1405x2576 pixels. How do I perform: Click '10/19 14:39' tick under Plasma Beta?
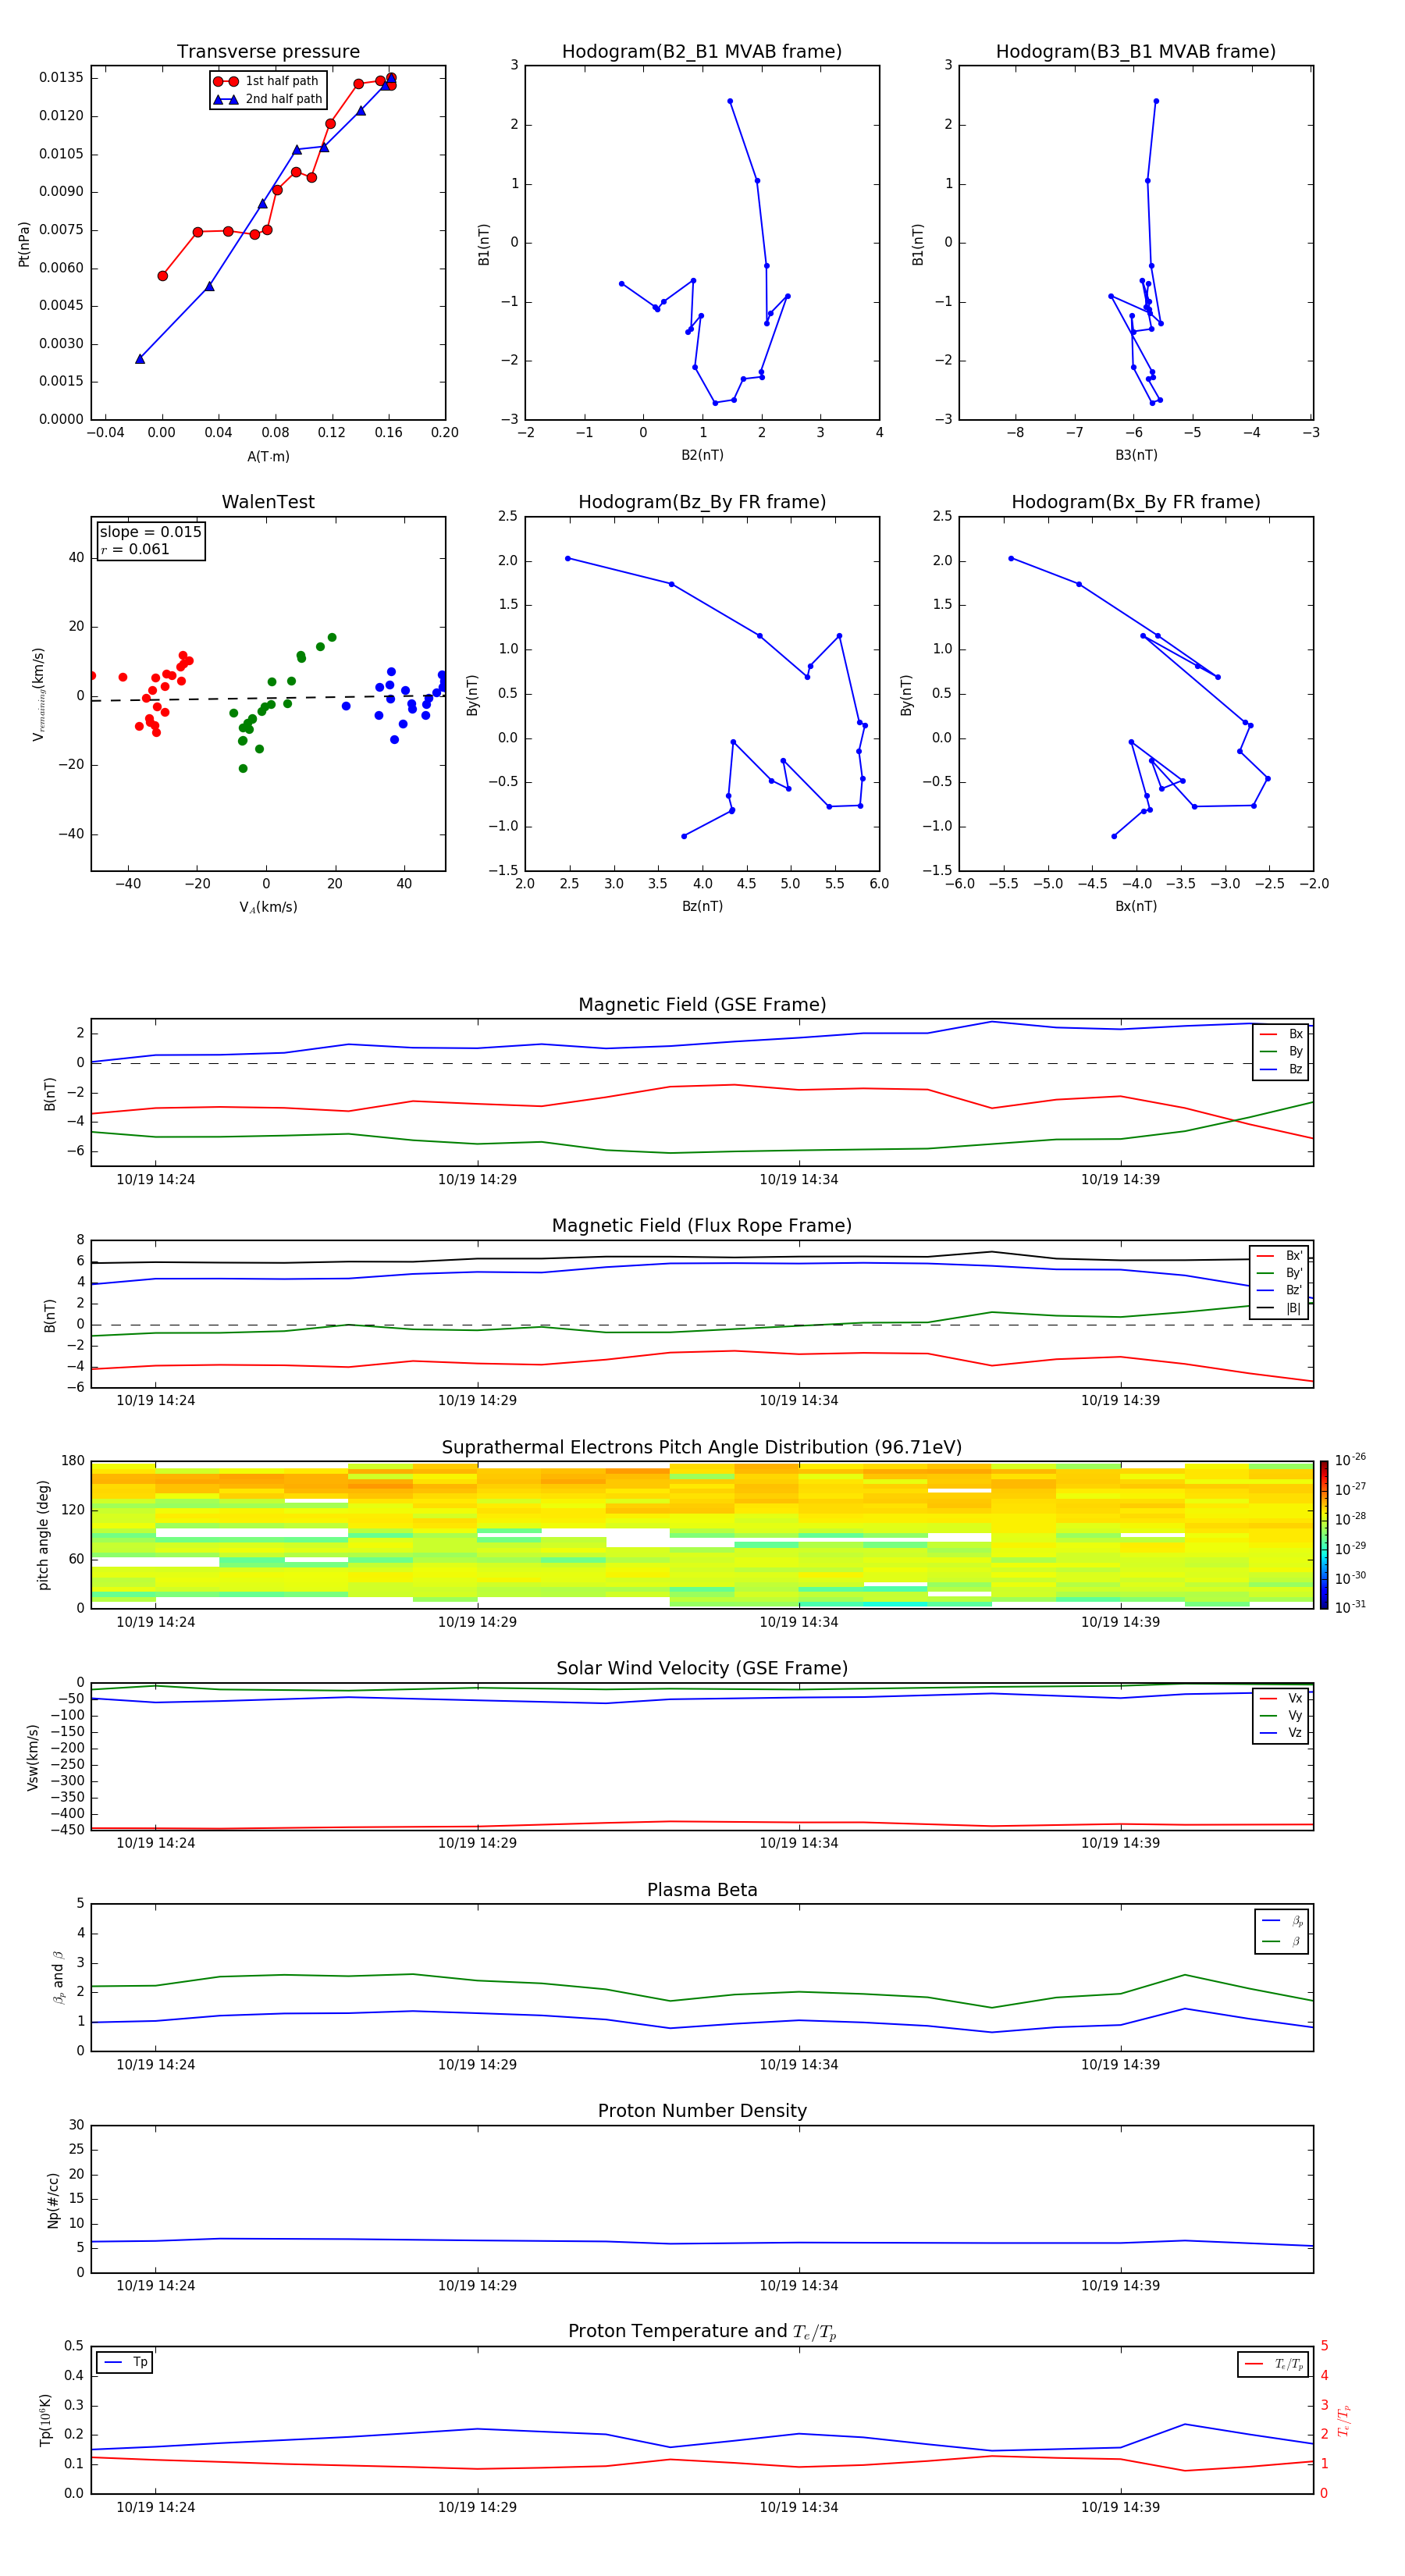(1120, 2065)
